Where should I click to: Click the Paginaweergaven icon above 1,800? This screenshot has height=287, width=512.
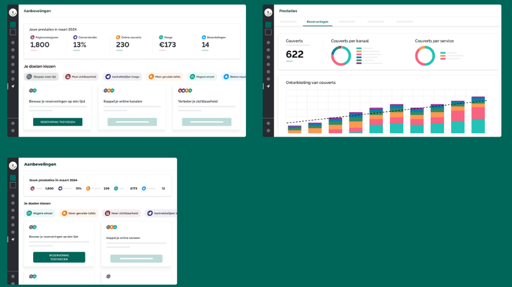pyautogui.click(x=33, y=37)
